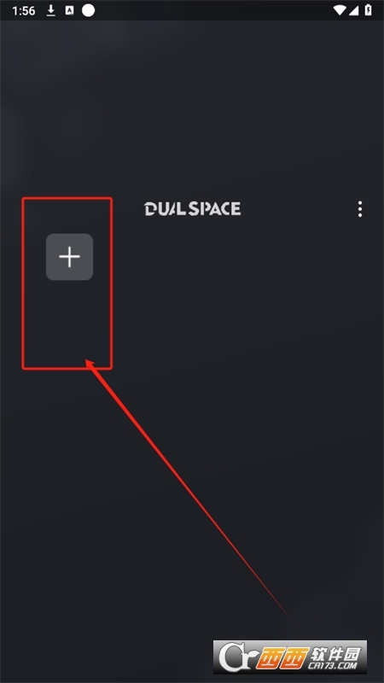Tap the download arrow status icon
This screenshot has width=384, height=683.
51,10
